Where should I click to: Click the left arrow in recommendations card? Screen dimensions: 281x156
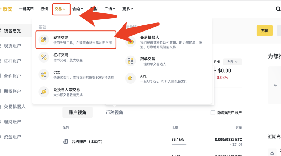point(276,86)
